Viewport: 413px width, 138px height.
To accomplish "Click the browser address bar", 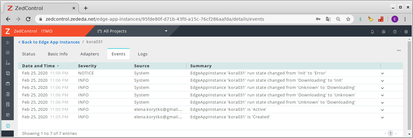I will (x=175, y=19).
